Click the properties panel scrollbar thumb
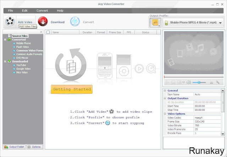This screenshot has height=157, width=227. tap(223, 102)
